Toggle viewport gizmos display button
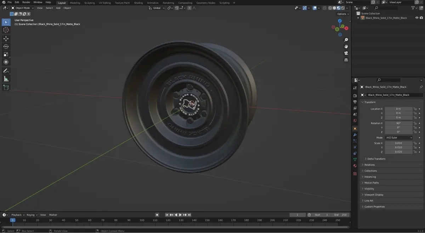The height and width of the screenshot is (233, 425). click(x=305, y=8)
